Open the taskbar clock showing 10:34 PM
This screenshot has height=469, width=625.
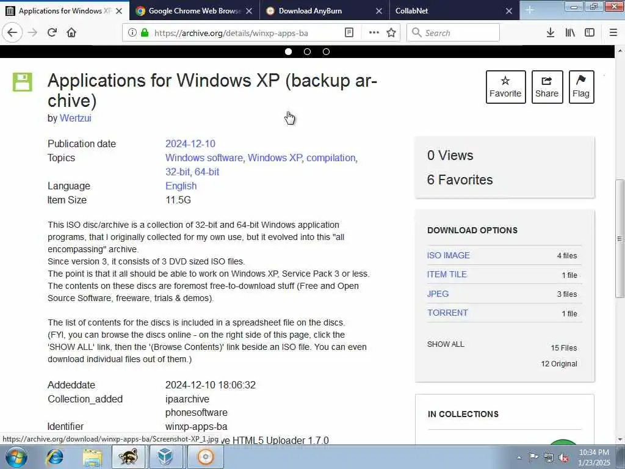coord(594,457)
